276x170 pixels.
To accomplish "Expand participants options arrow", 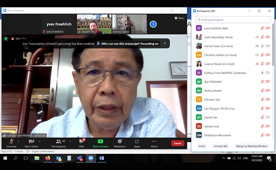I will pos(70,141).
